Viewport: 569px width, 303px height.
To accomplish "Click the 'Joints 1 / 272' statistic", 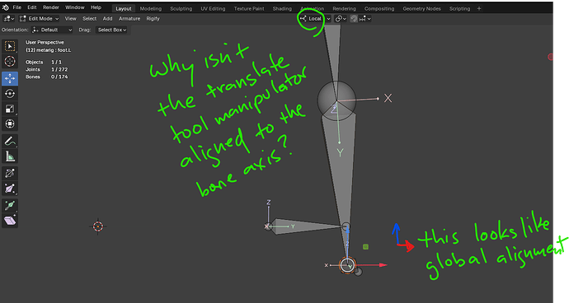I will (x=46, y=69).
